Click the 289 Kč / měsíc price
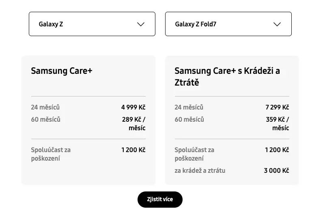 click(134, 124)
